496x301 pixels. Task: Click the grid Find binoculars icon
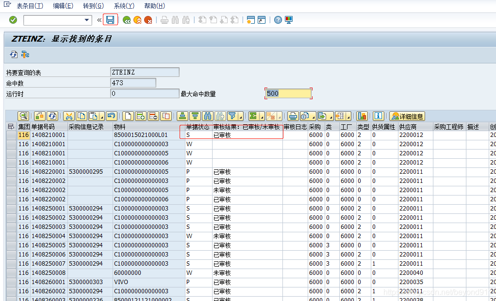208,116
